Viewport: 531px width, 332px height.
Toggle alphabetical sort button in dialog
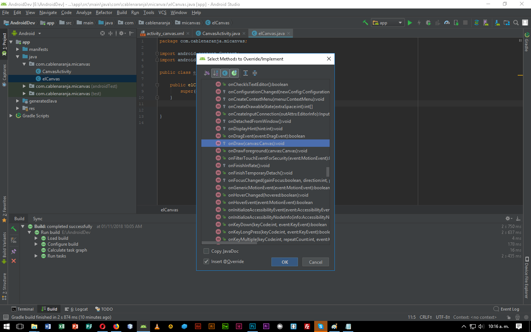tap(216, 73)
